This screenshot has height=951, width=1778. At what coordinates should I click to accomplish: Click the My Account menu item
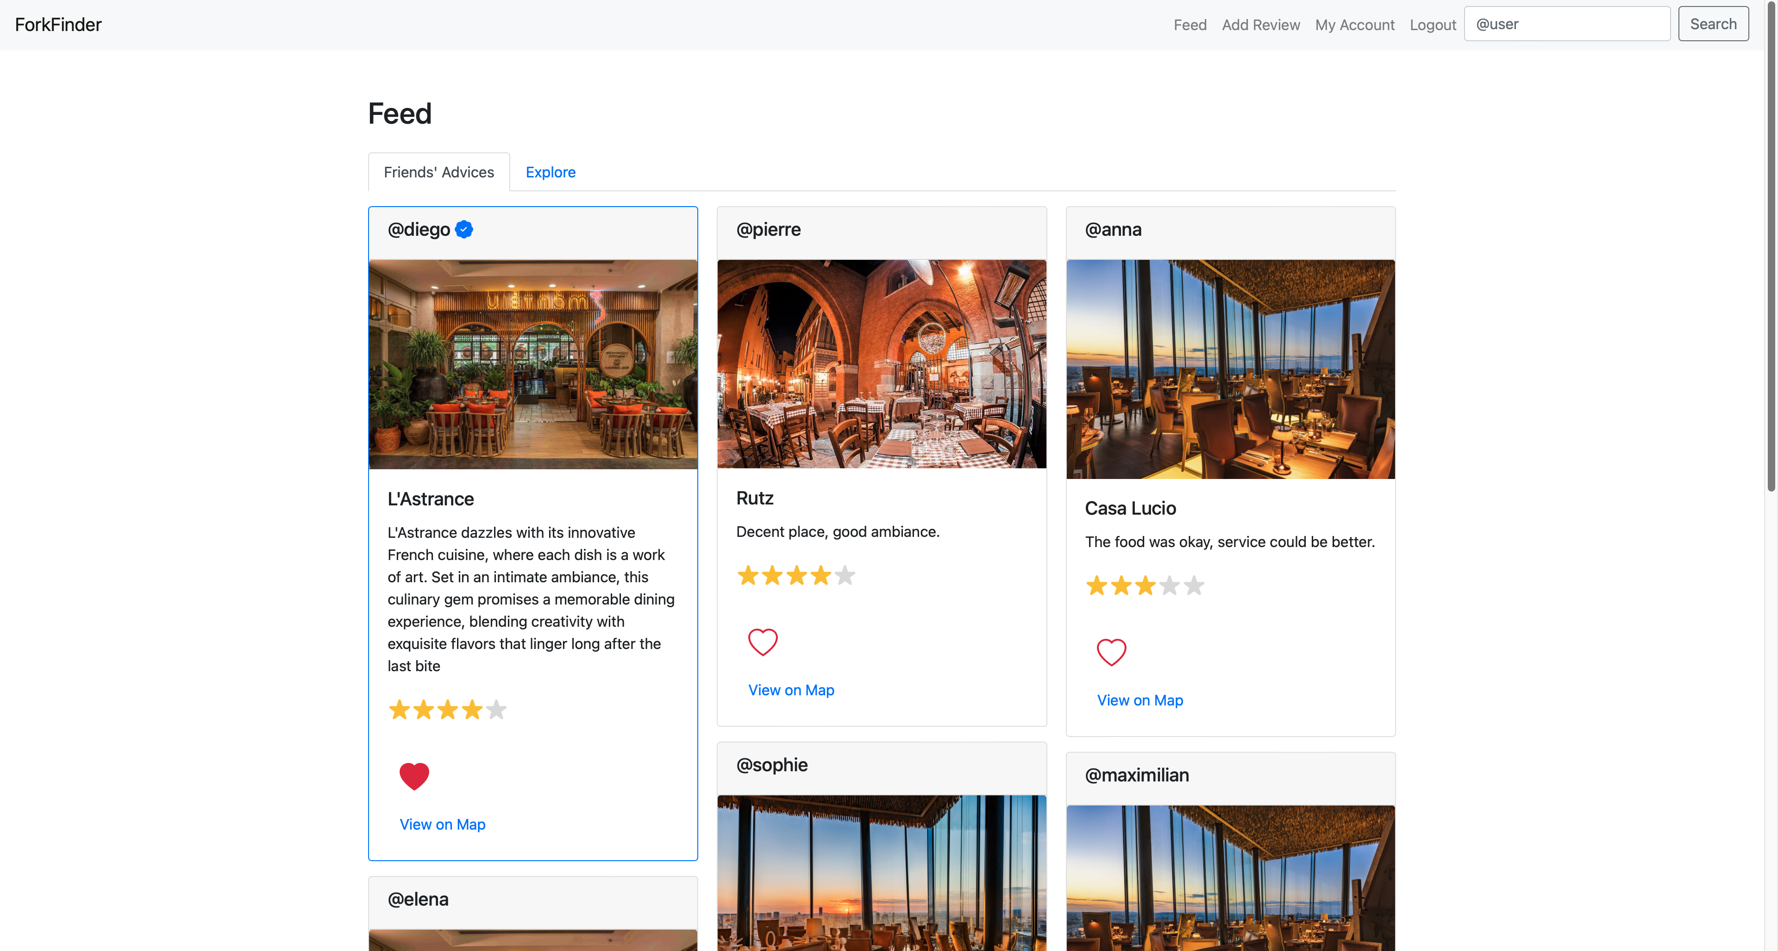pos(1356,24)
